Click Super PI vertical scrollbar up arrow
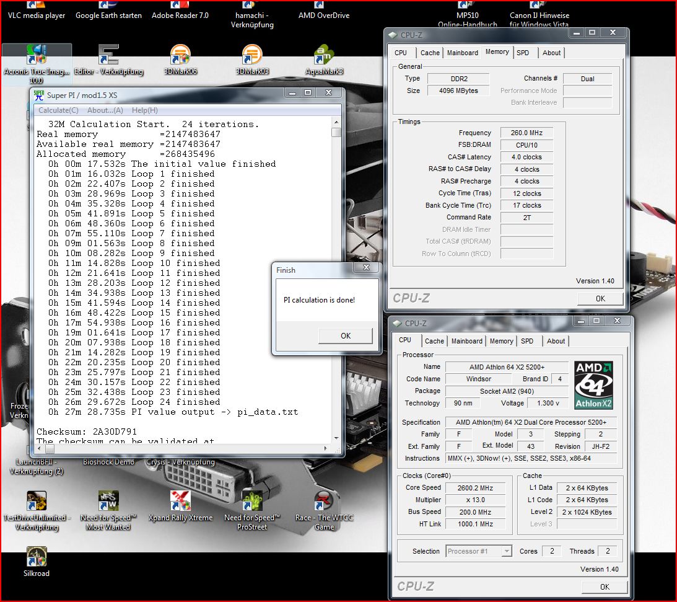This screenshot has width=677, height=602. 336,122
